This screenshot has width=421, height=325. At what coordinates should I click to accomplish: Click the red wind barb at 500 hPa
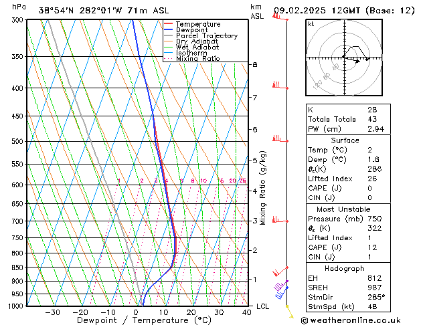coord(280,138)
